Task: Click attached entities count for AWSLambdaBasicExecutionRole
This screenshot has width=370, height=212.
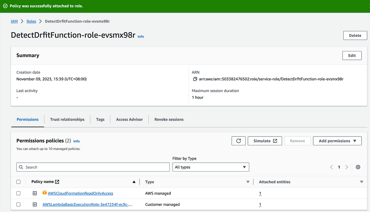Action: pos(260,205)
